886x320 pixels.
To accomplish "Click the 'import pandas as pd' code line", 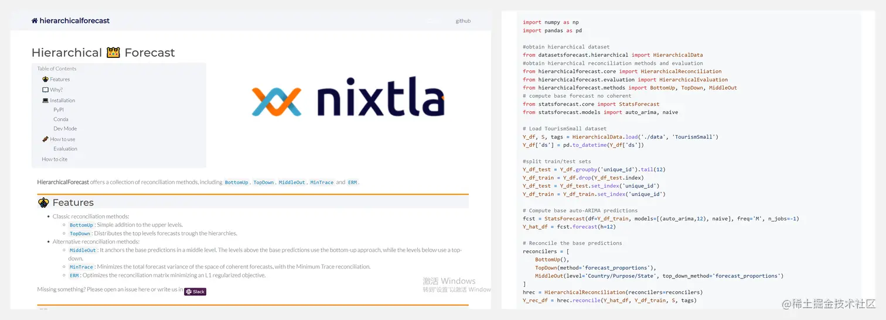I will pyautogui.click(x=553, y=30).
